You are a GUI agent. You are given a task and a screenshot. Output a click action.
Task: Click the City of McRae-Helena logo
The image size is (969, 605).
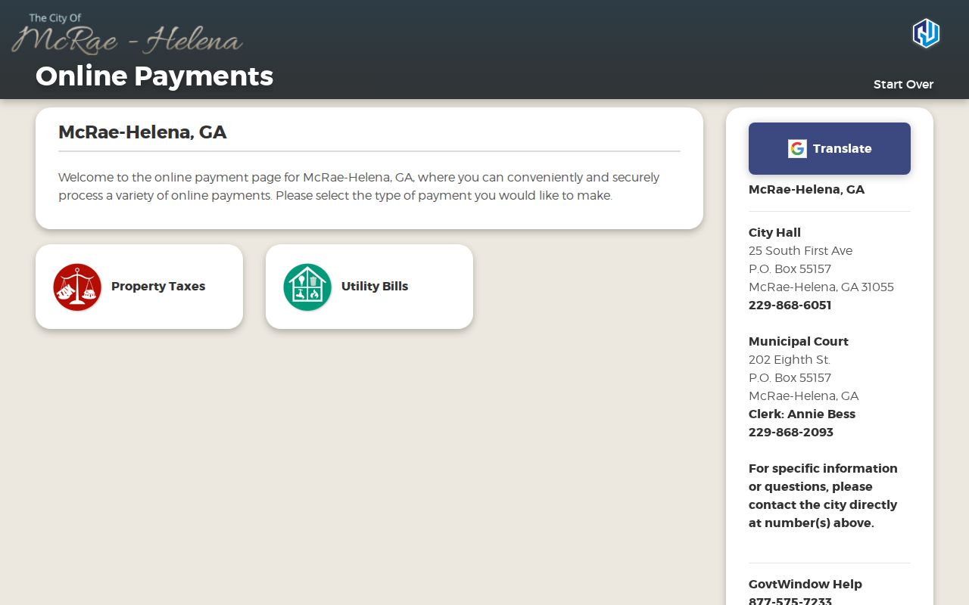tap(127, 34)
